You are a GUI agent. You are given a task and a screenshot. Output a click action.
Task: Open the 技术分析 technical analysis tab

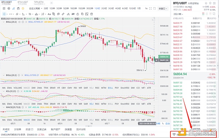pos(81,130)
